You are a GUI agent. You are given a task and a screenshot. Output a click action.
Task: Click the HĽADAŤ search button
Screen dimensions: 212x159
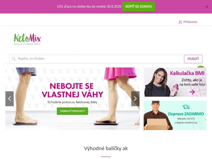(x=193, y=59)
